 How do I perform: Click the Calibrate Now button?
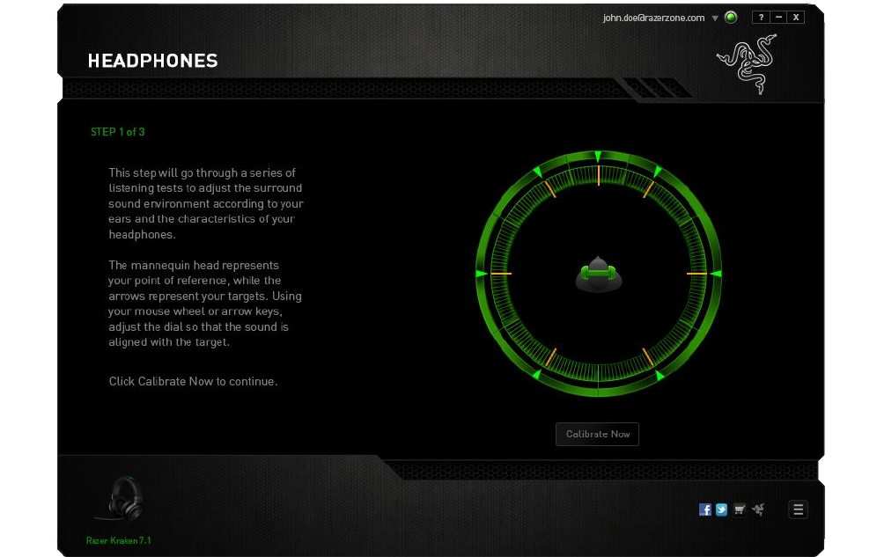pyautogui.click(x=597, y=434)
